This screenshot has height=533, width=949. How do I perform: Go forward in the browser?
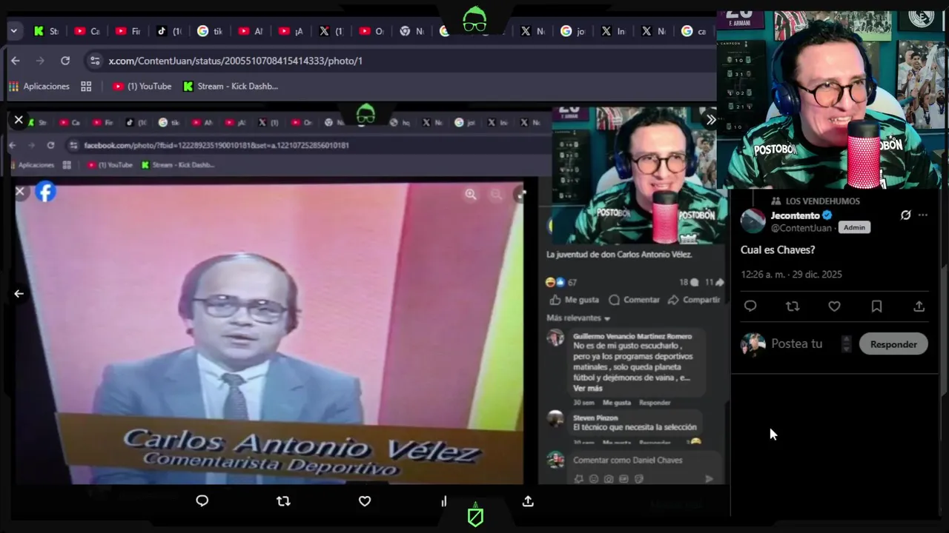click(40, 61)
